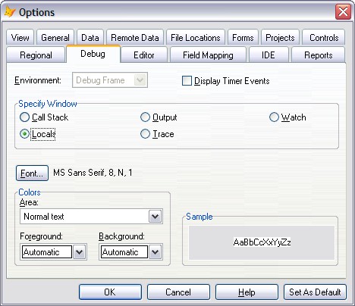This screenshot has width=355, height=306.
Task: Click the AaBbCcXxYyZz sample preview
Action: click(x=262, y=242)
